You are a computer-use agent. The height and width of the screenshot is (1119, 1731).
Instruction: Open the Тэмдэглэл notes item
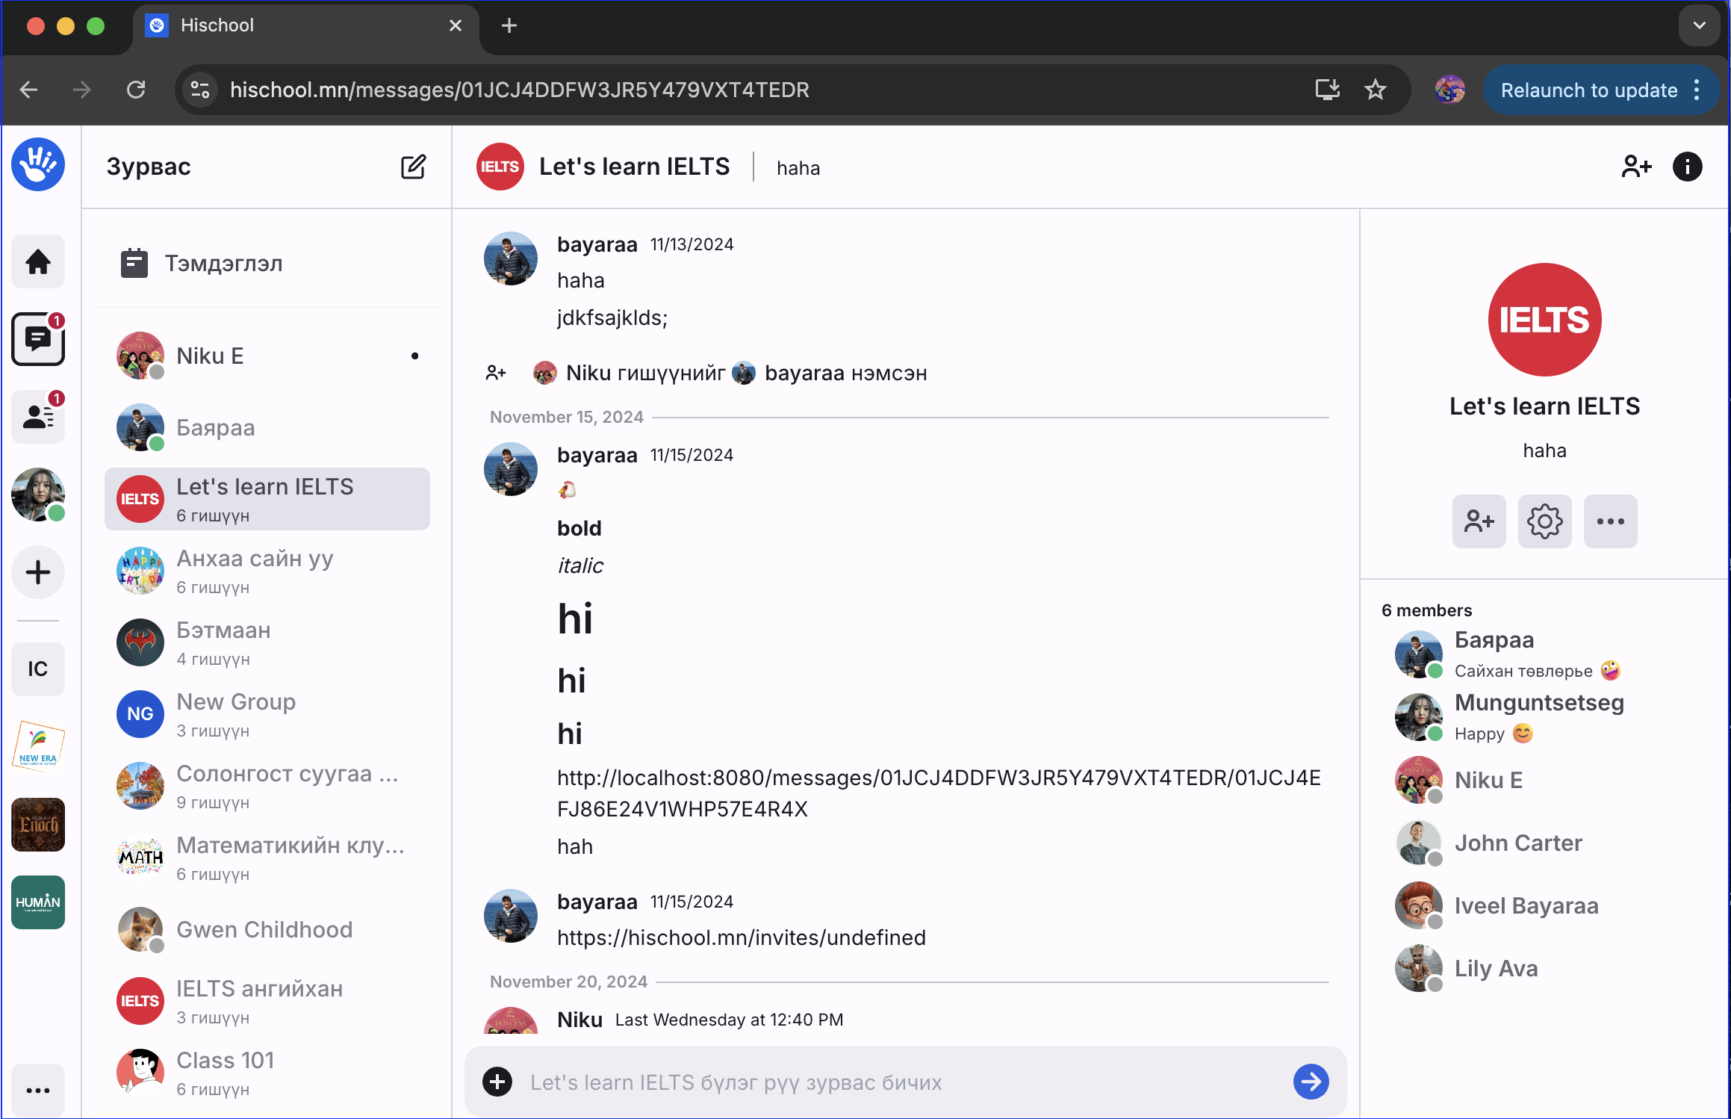[223, 264]
